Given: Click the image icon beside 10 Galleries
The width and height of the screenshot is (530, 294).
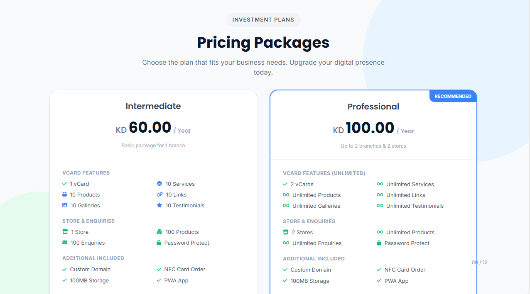Looking at the screenshot, I should pos(65,205).
